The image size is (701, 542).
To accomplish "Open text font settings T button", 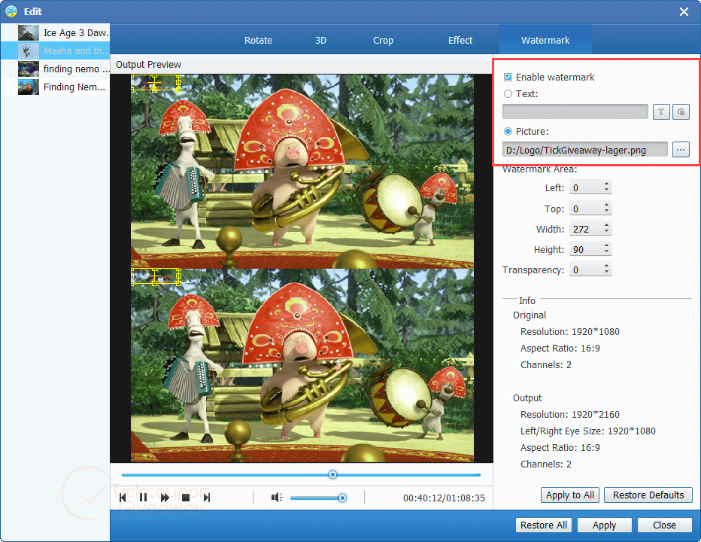I will [x=661, y=112].
